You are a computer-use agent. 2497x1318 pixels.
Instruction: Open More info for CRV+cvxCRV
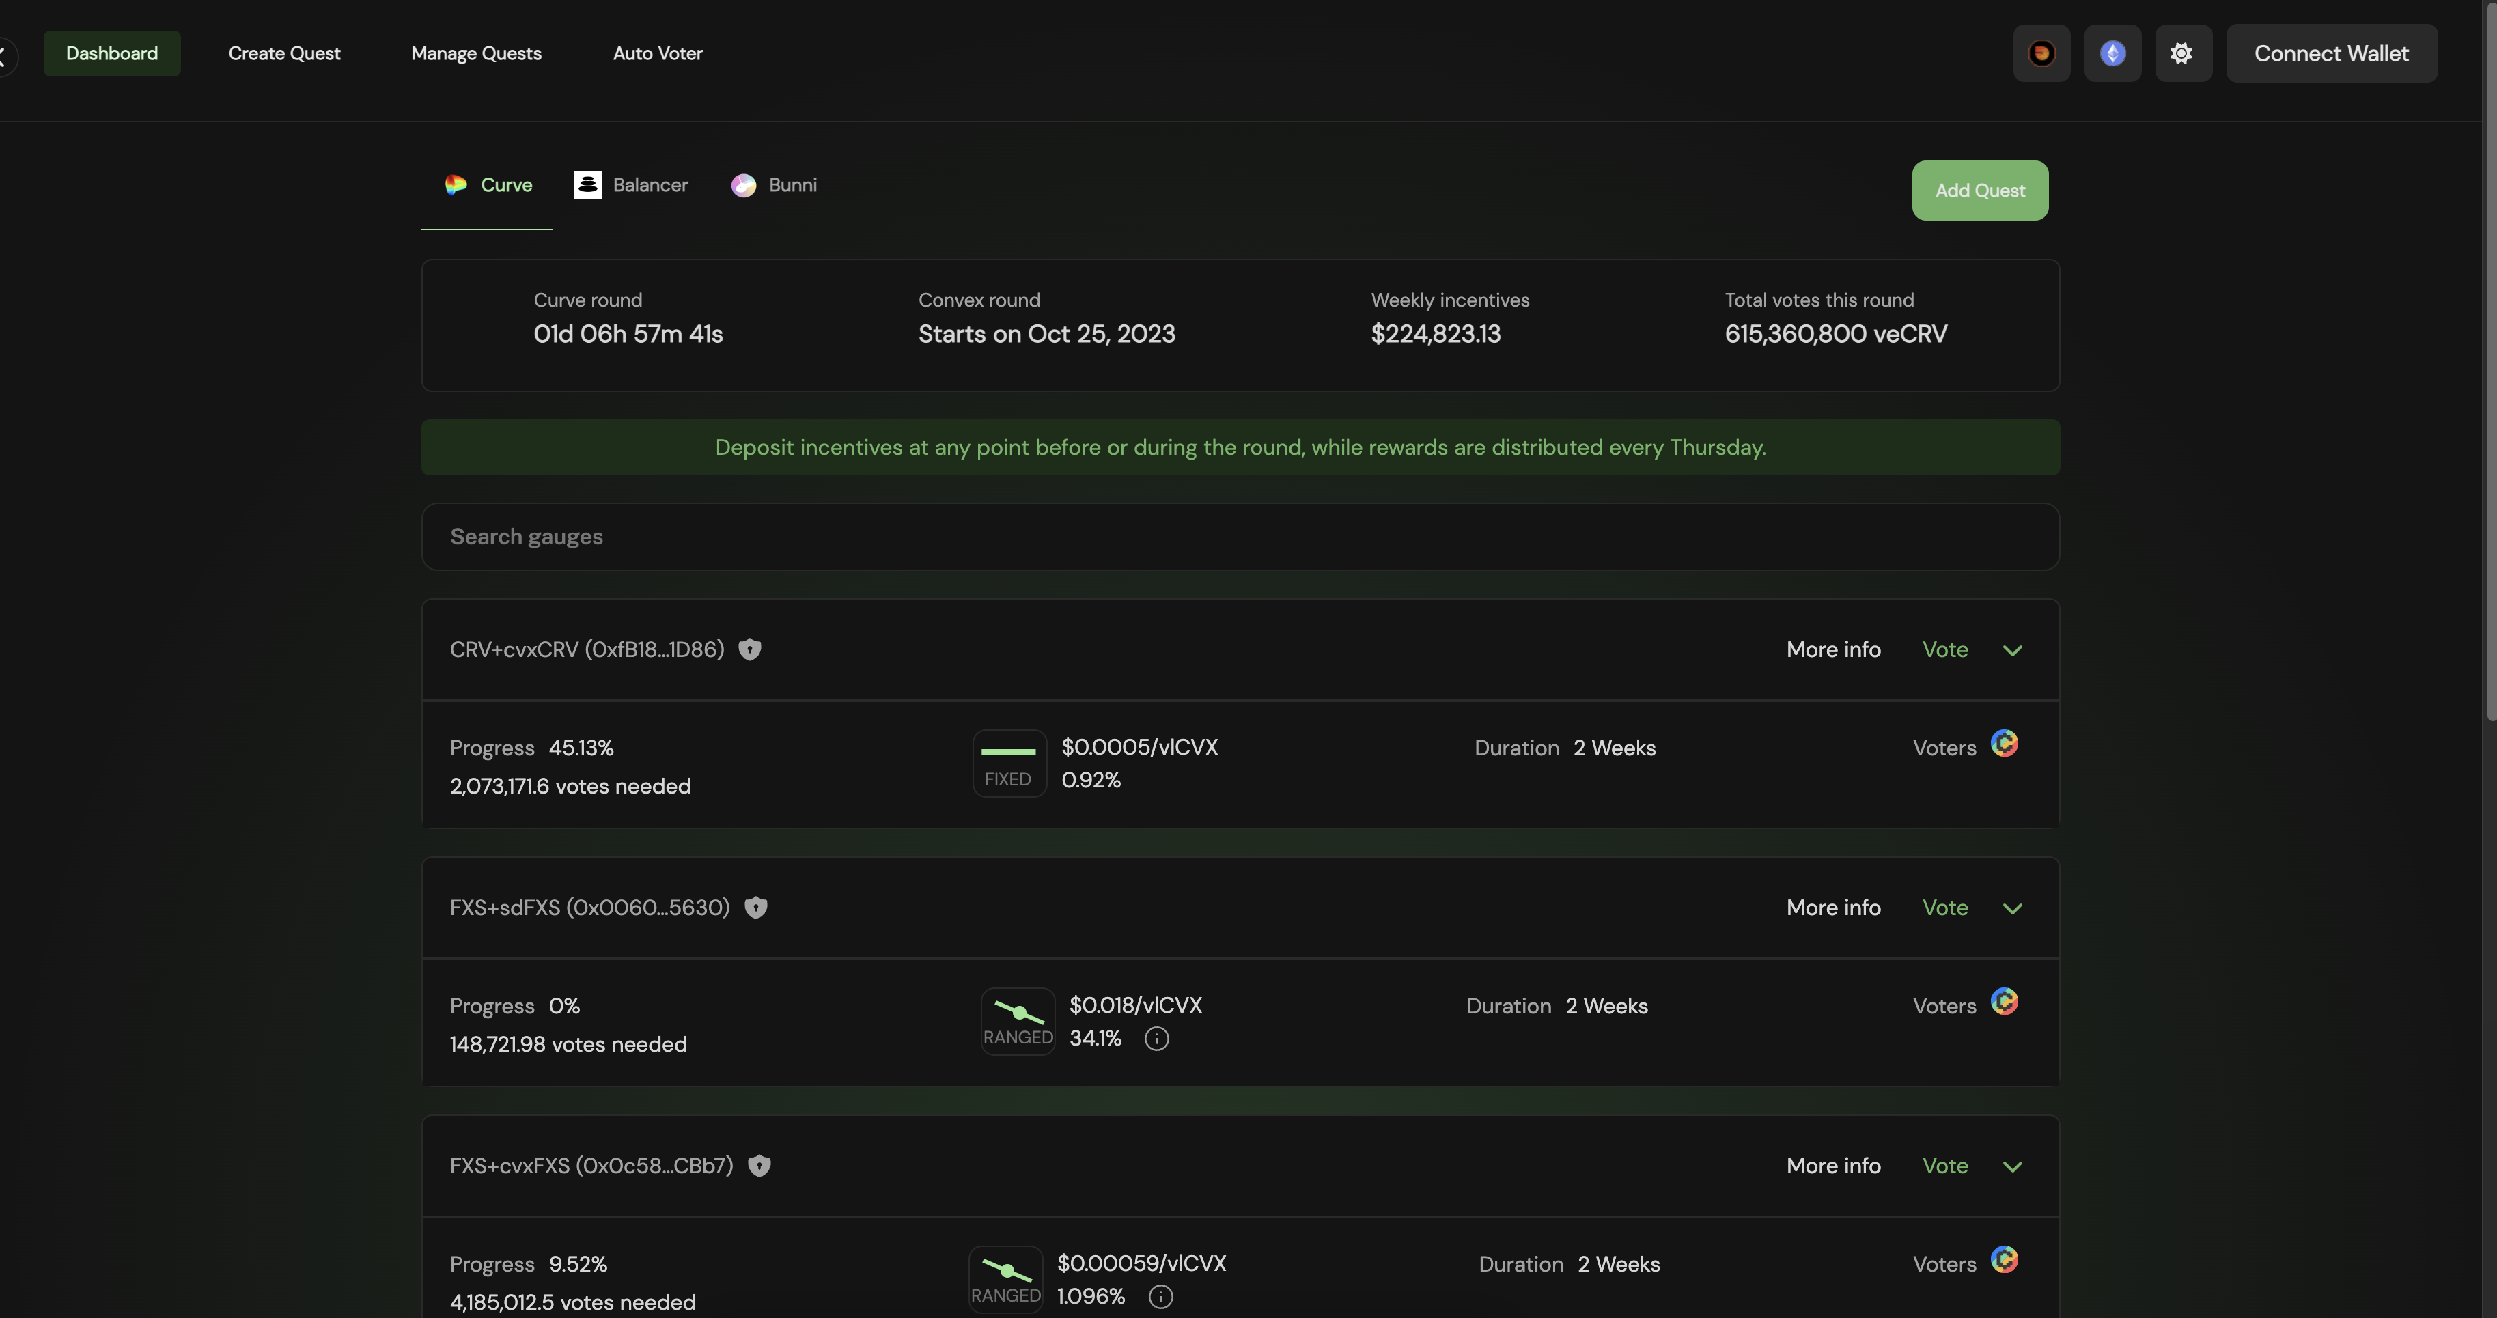pos(1833,649)
